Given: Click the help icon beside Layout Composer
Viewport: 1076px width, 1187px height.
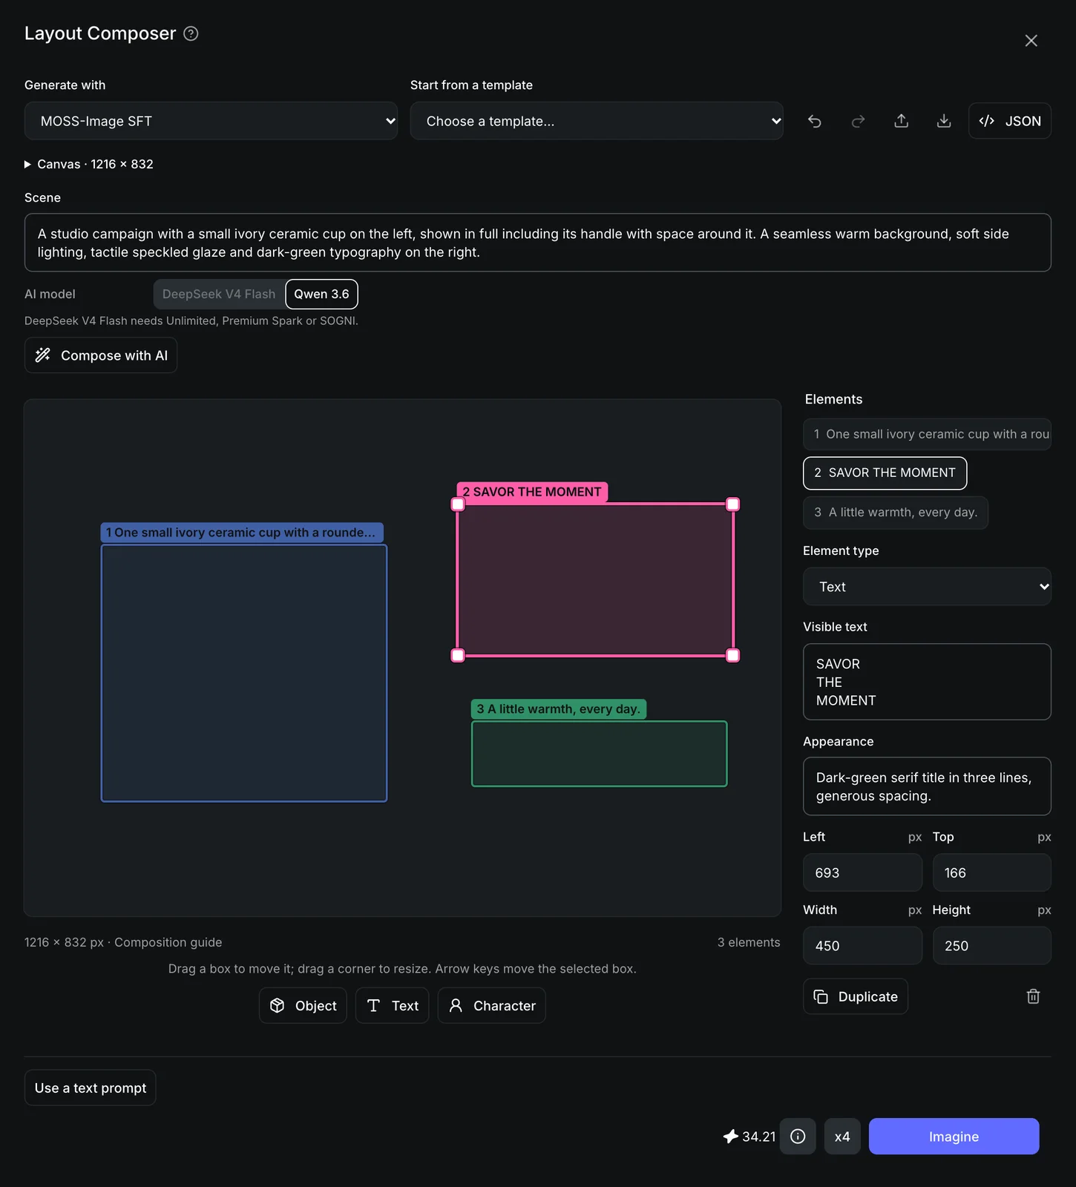Looking at the screenshot, I should click(191, 33).
